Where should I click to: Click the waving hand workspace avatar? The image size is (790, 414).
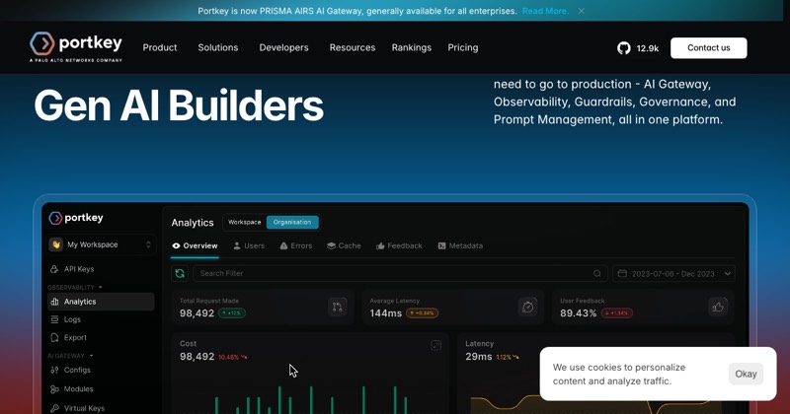(x=56, y=244)
